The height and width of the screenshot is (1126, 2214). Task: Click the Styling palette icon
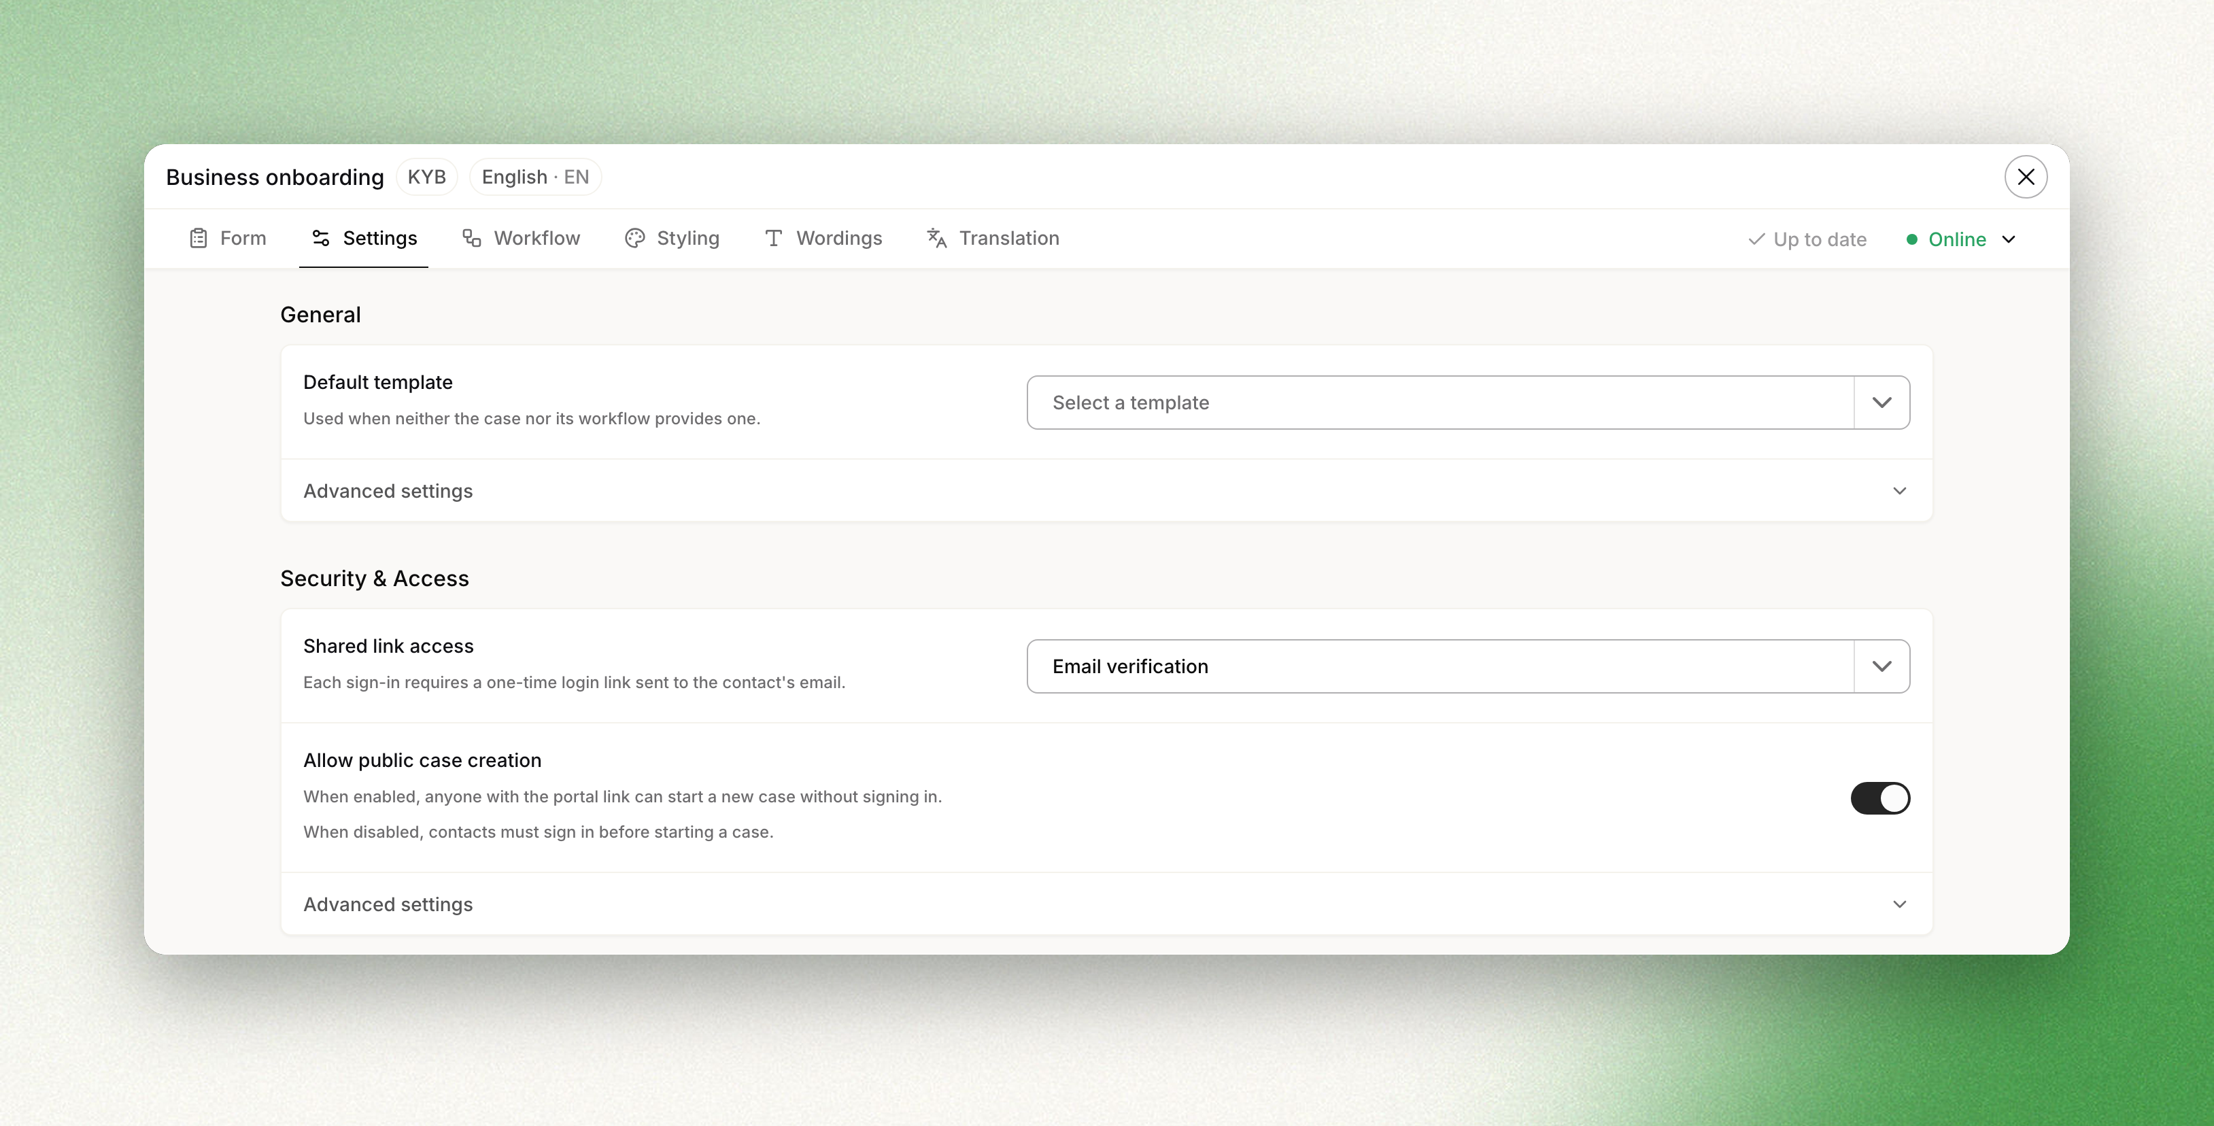point(635,238)
